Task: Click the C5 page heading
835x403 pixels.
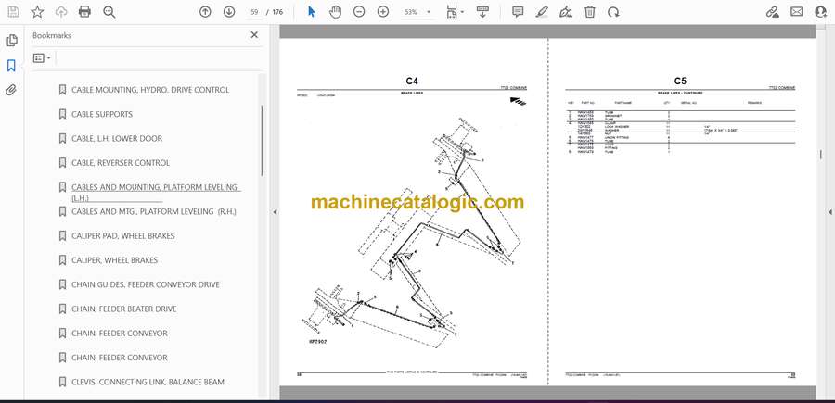Action: point(680,82)
